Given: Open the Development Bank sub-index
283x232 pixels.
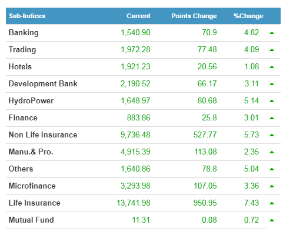Looking at the screenshot, I should (x=43, y=83).
